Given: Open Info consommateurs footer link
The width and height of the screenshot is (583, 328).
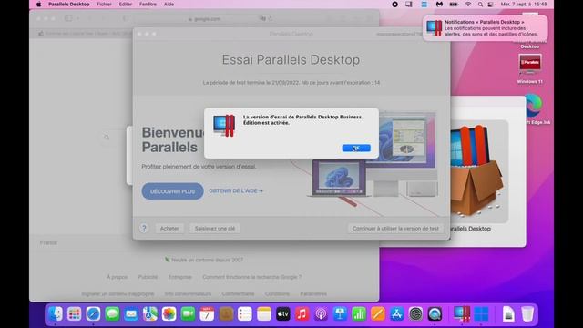Looking at the screenshot, I should 188,293.
